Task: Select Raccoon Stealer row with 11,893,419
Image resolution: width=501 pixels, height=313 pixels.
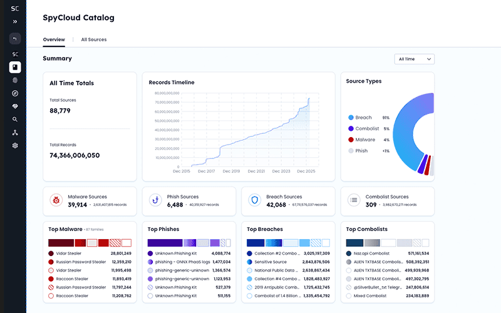Action: tap(90, 279)
